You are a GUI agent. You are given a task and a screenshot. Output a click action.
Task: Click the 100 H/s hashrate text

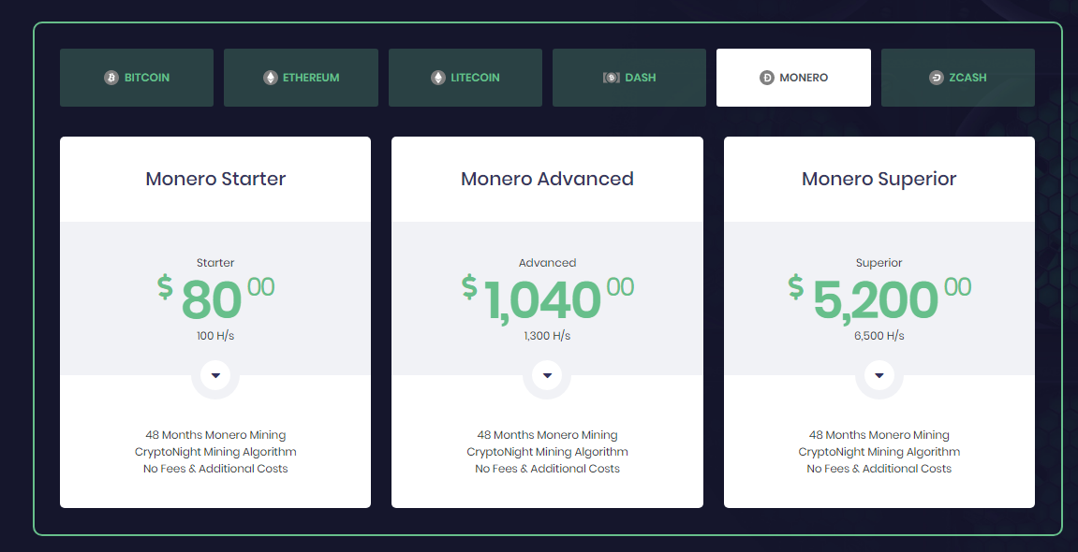point(215,336)
